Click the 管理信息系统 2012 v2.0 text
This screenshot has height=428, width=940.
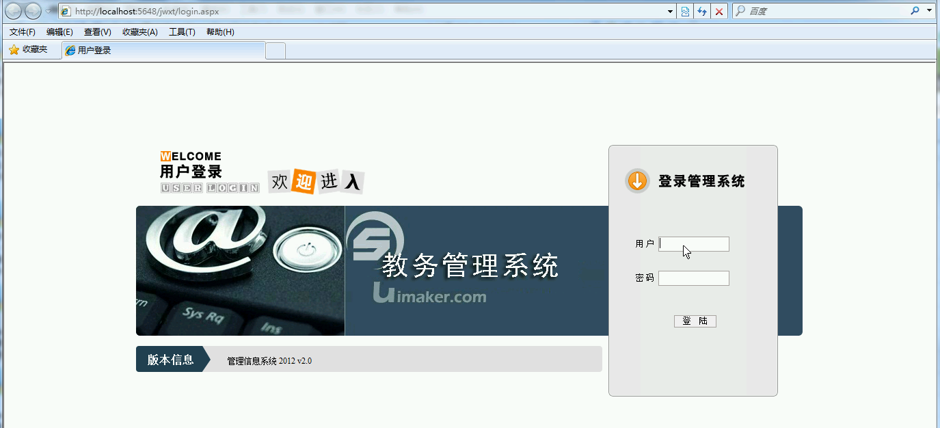point(269,361)
